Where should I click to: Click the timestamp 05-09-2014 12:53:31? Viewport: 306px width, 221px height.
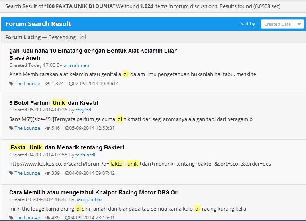(x=92, y=128)
